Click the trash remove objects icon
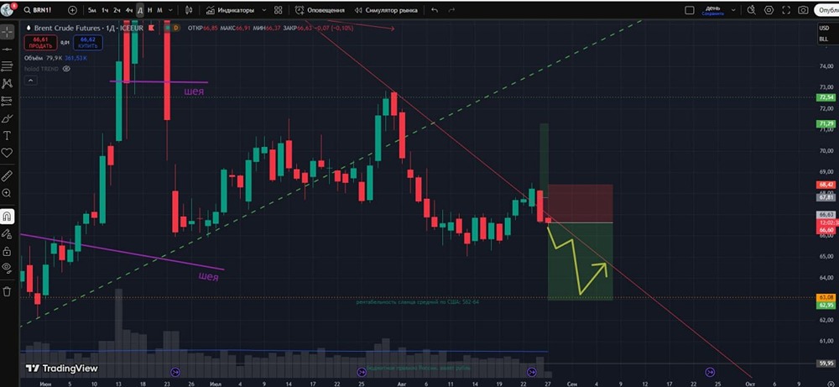Screen dimensions: 839x387 7,291
